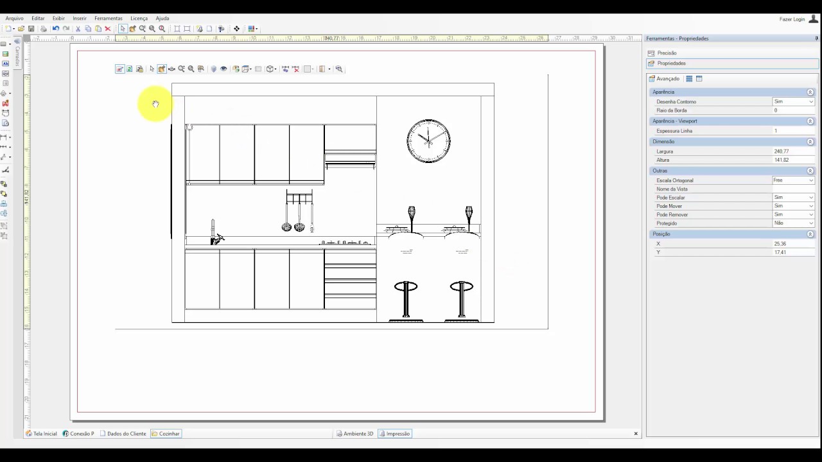Image resolution: width=822 pixels, height=462 pixels.
Task: Insert image with the picture tool in left sidebar
Action: 6,54
